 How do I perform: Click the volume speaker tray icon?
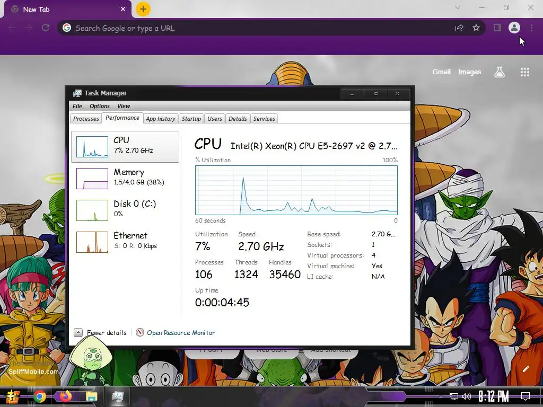(x=467, y=396)
